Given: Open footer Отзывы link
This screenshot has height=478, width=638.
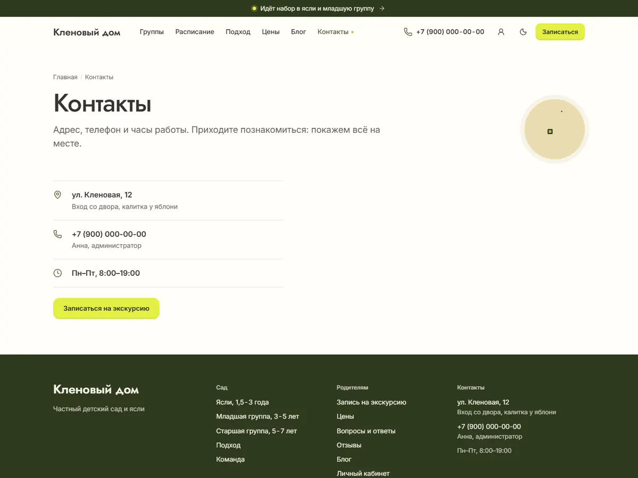Looking at the screenshot, I should pyautogui.click(x=349, y=445).
